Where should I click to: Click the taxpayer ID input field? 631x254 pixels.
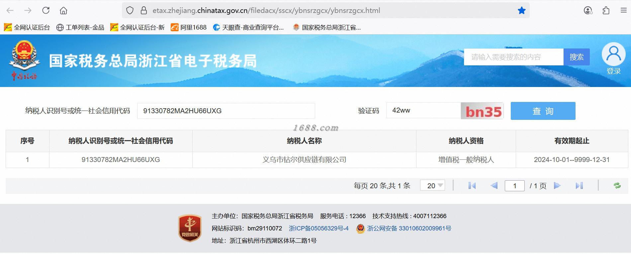226,111
